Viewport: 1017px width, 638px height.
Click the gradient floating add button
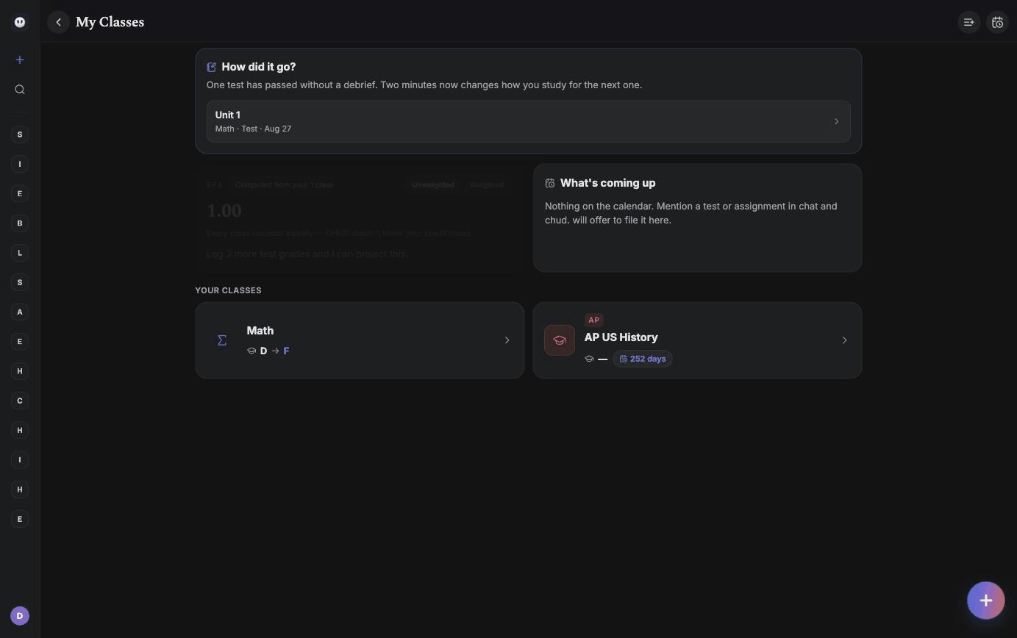coord(986,601)
